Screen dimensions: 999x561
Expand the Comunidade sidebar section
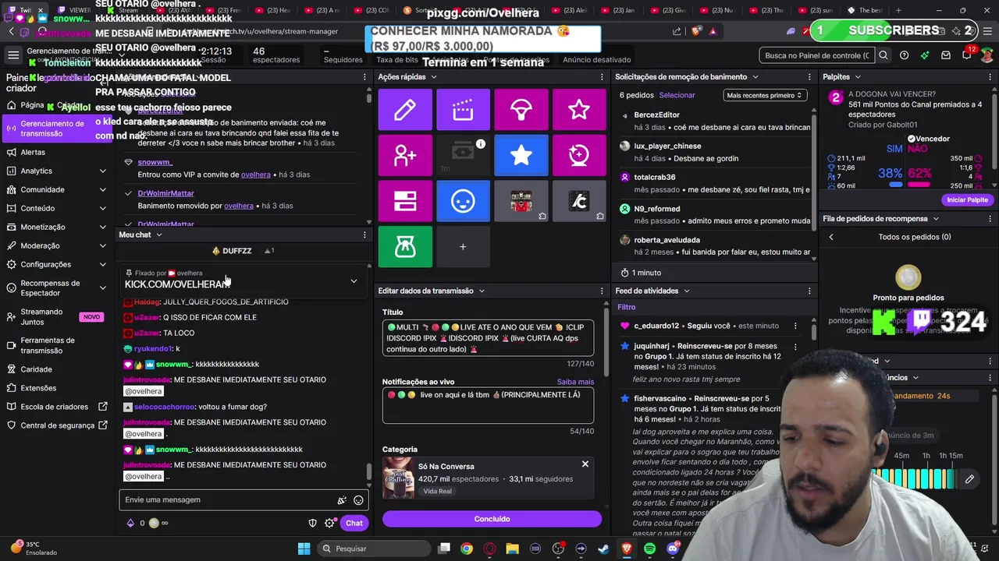[102, 189]
